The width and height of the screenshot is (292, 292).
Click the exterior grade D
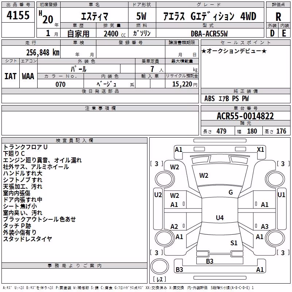(272, 33)
